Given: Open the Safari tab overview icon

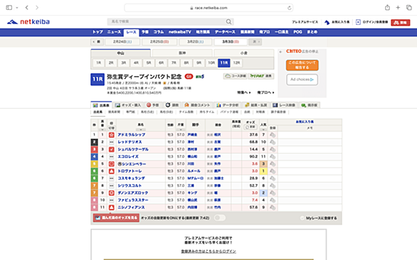Looking at the screenshot, I should (x=408, y=8).
